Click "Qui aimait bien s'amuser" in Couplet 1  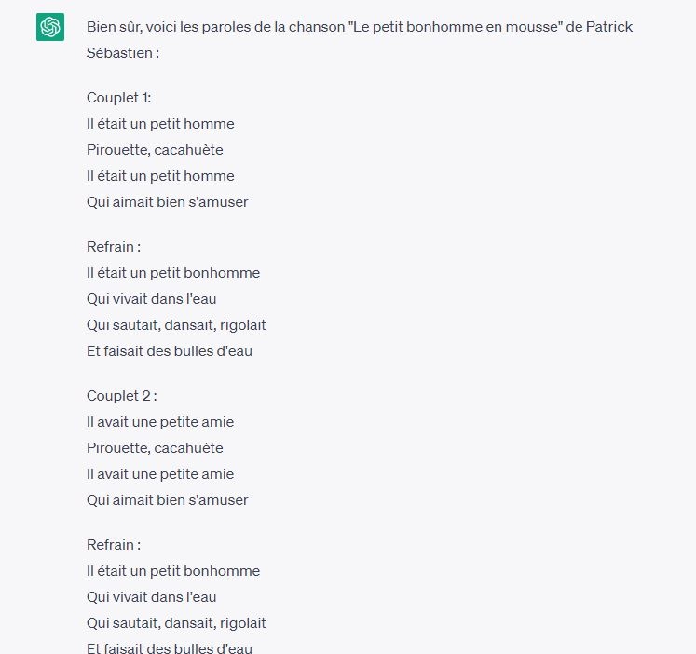168,202
